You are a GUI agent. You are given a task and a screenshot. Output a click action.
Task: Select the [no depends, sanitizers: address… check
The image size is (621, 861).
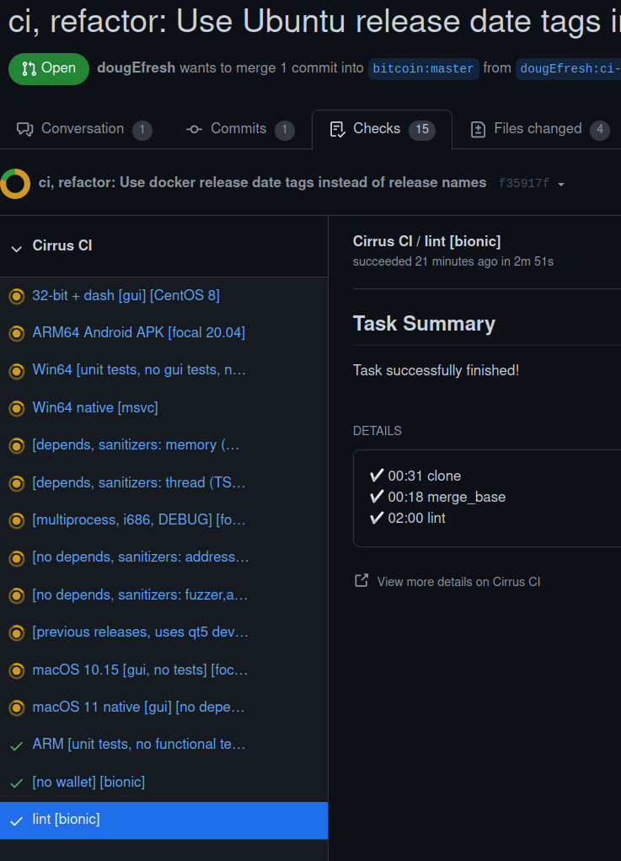(163, 558)
